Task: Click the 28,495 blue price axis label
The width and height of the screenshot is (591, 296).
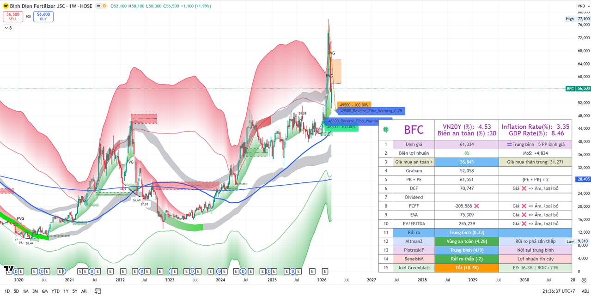Action: pos(583,179)
